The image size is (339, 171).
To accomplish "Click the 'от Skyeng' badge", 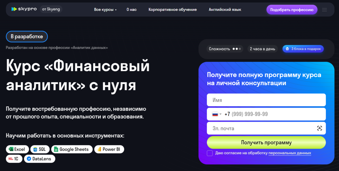I will 51,9.
